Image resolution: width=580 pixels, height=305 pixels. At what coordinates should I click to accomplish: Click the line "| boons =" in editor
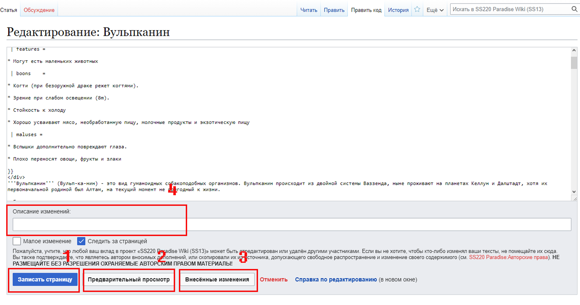pyautogui.click(x=28, y=73)
